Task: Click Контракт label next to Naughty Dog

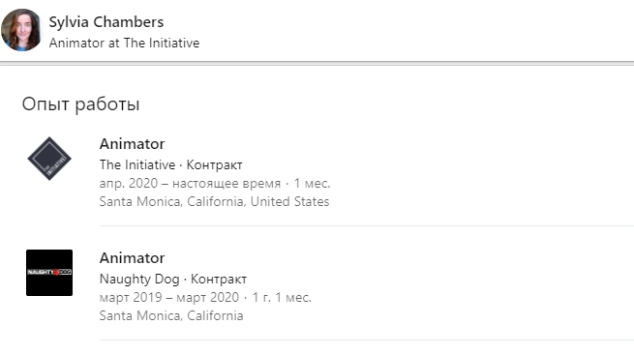Action: click(219, 279)
